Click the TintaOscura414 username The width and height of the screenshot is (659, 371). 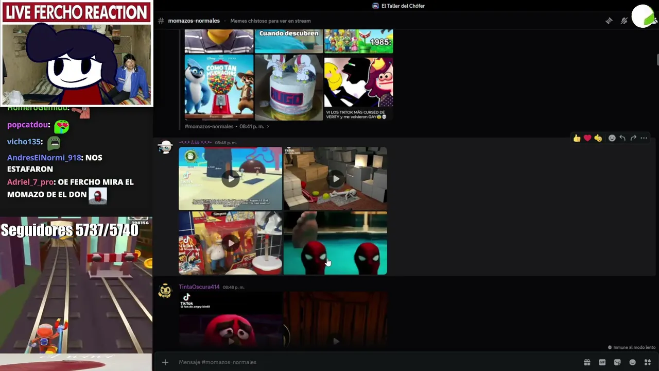(199, 287)
